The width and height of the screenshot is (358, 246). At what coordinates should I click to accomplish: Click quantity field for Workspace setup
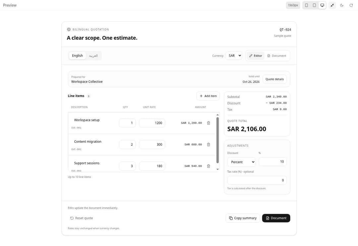coord(127,123)
